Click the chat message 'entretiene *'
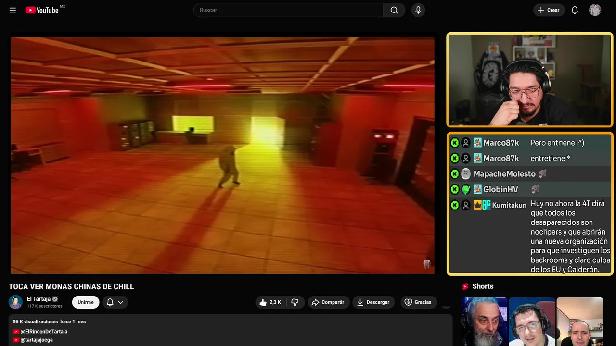This screenshot has height=346, width=616. point(551,158)
